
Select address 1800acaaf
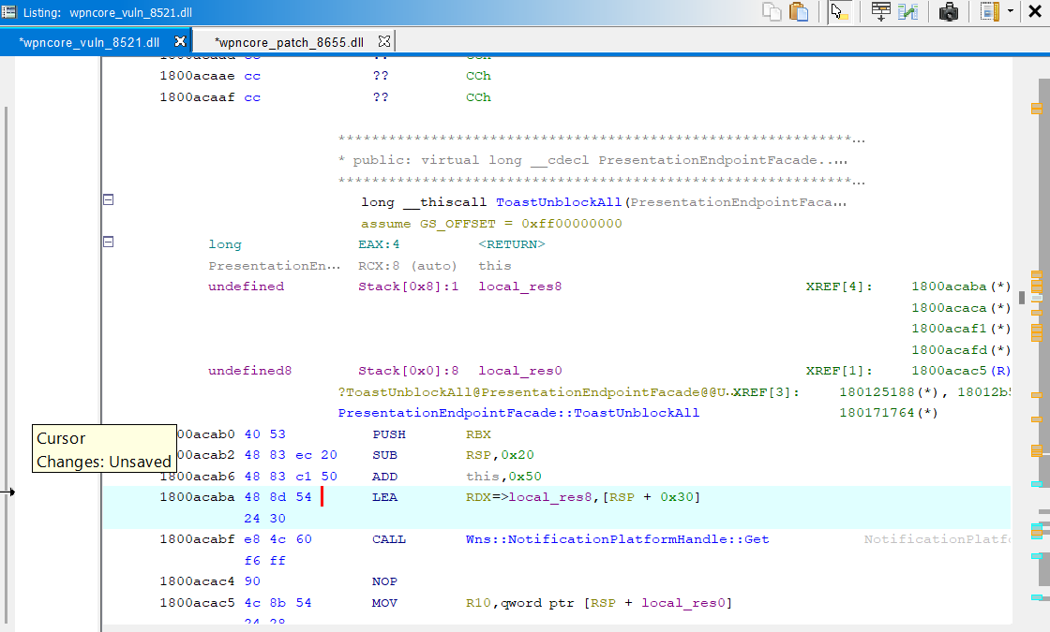tap(197, 97)
